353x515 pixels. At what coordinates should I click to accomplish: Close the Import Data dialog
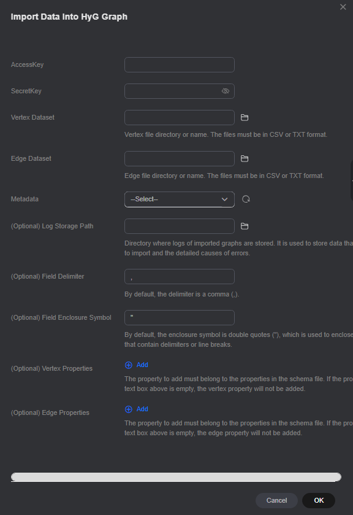[343, 7]
